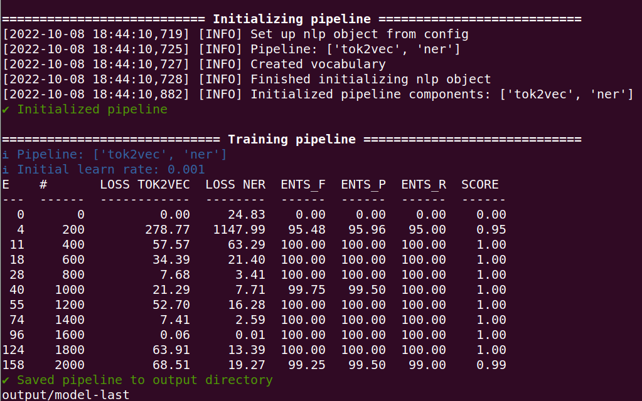The width and height of the screenshot is (642, 401).
Task: Click the Training pipeline heading
Action: 292,139
